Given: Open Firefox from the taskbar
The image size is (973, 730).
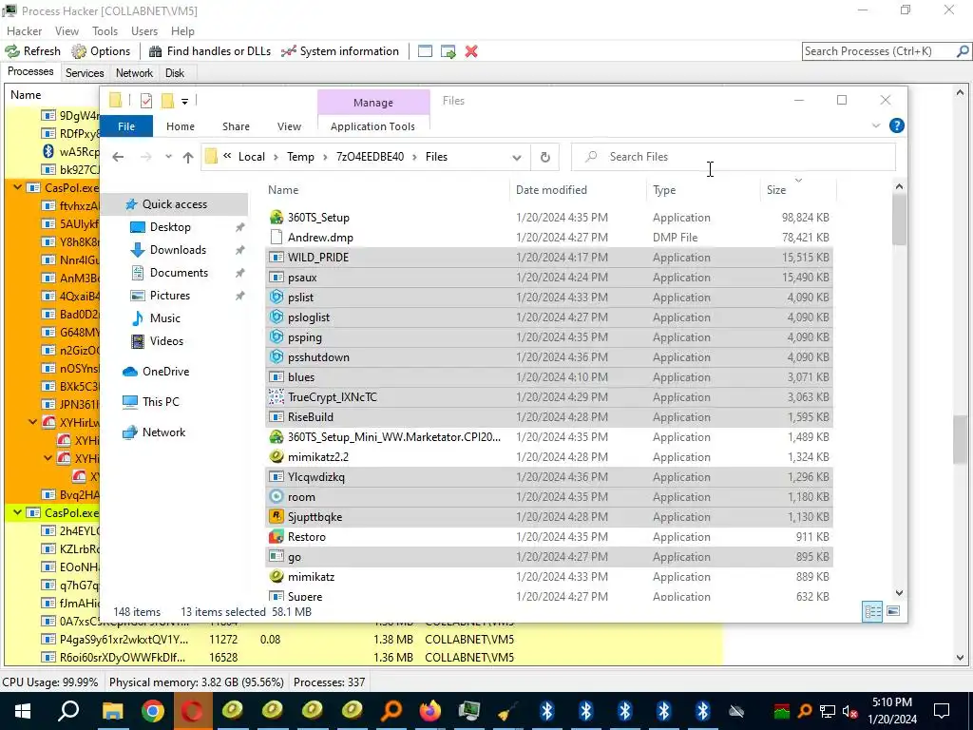Looking at the screenshot, I should (x=430, y=711).
